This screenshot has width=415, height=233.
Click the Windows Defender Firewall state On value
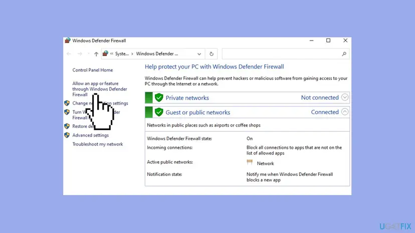pos(250,138)
